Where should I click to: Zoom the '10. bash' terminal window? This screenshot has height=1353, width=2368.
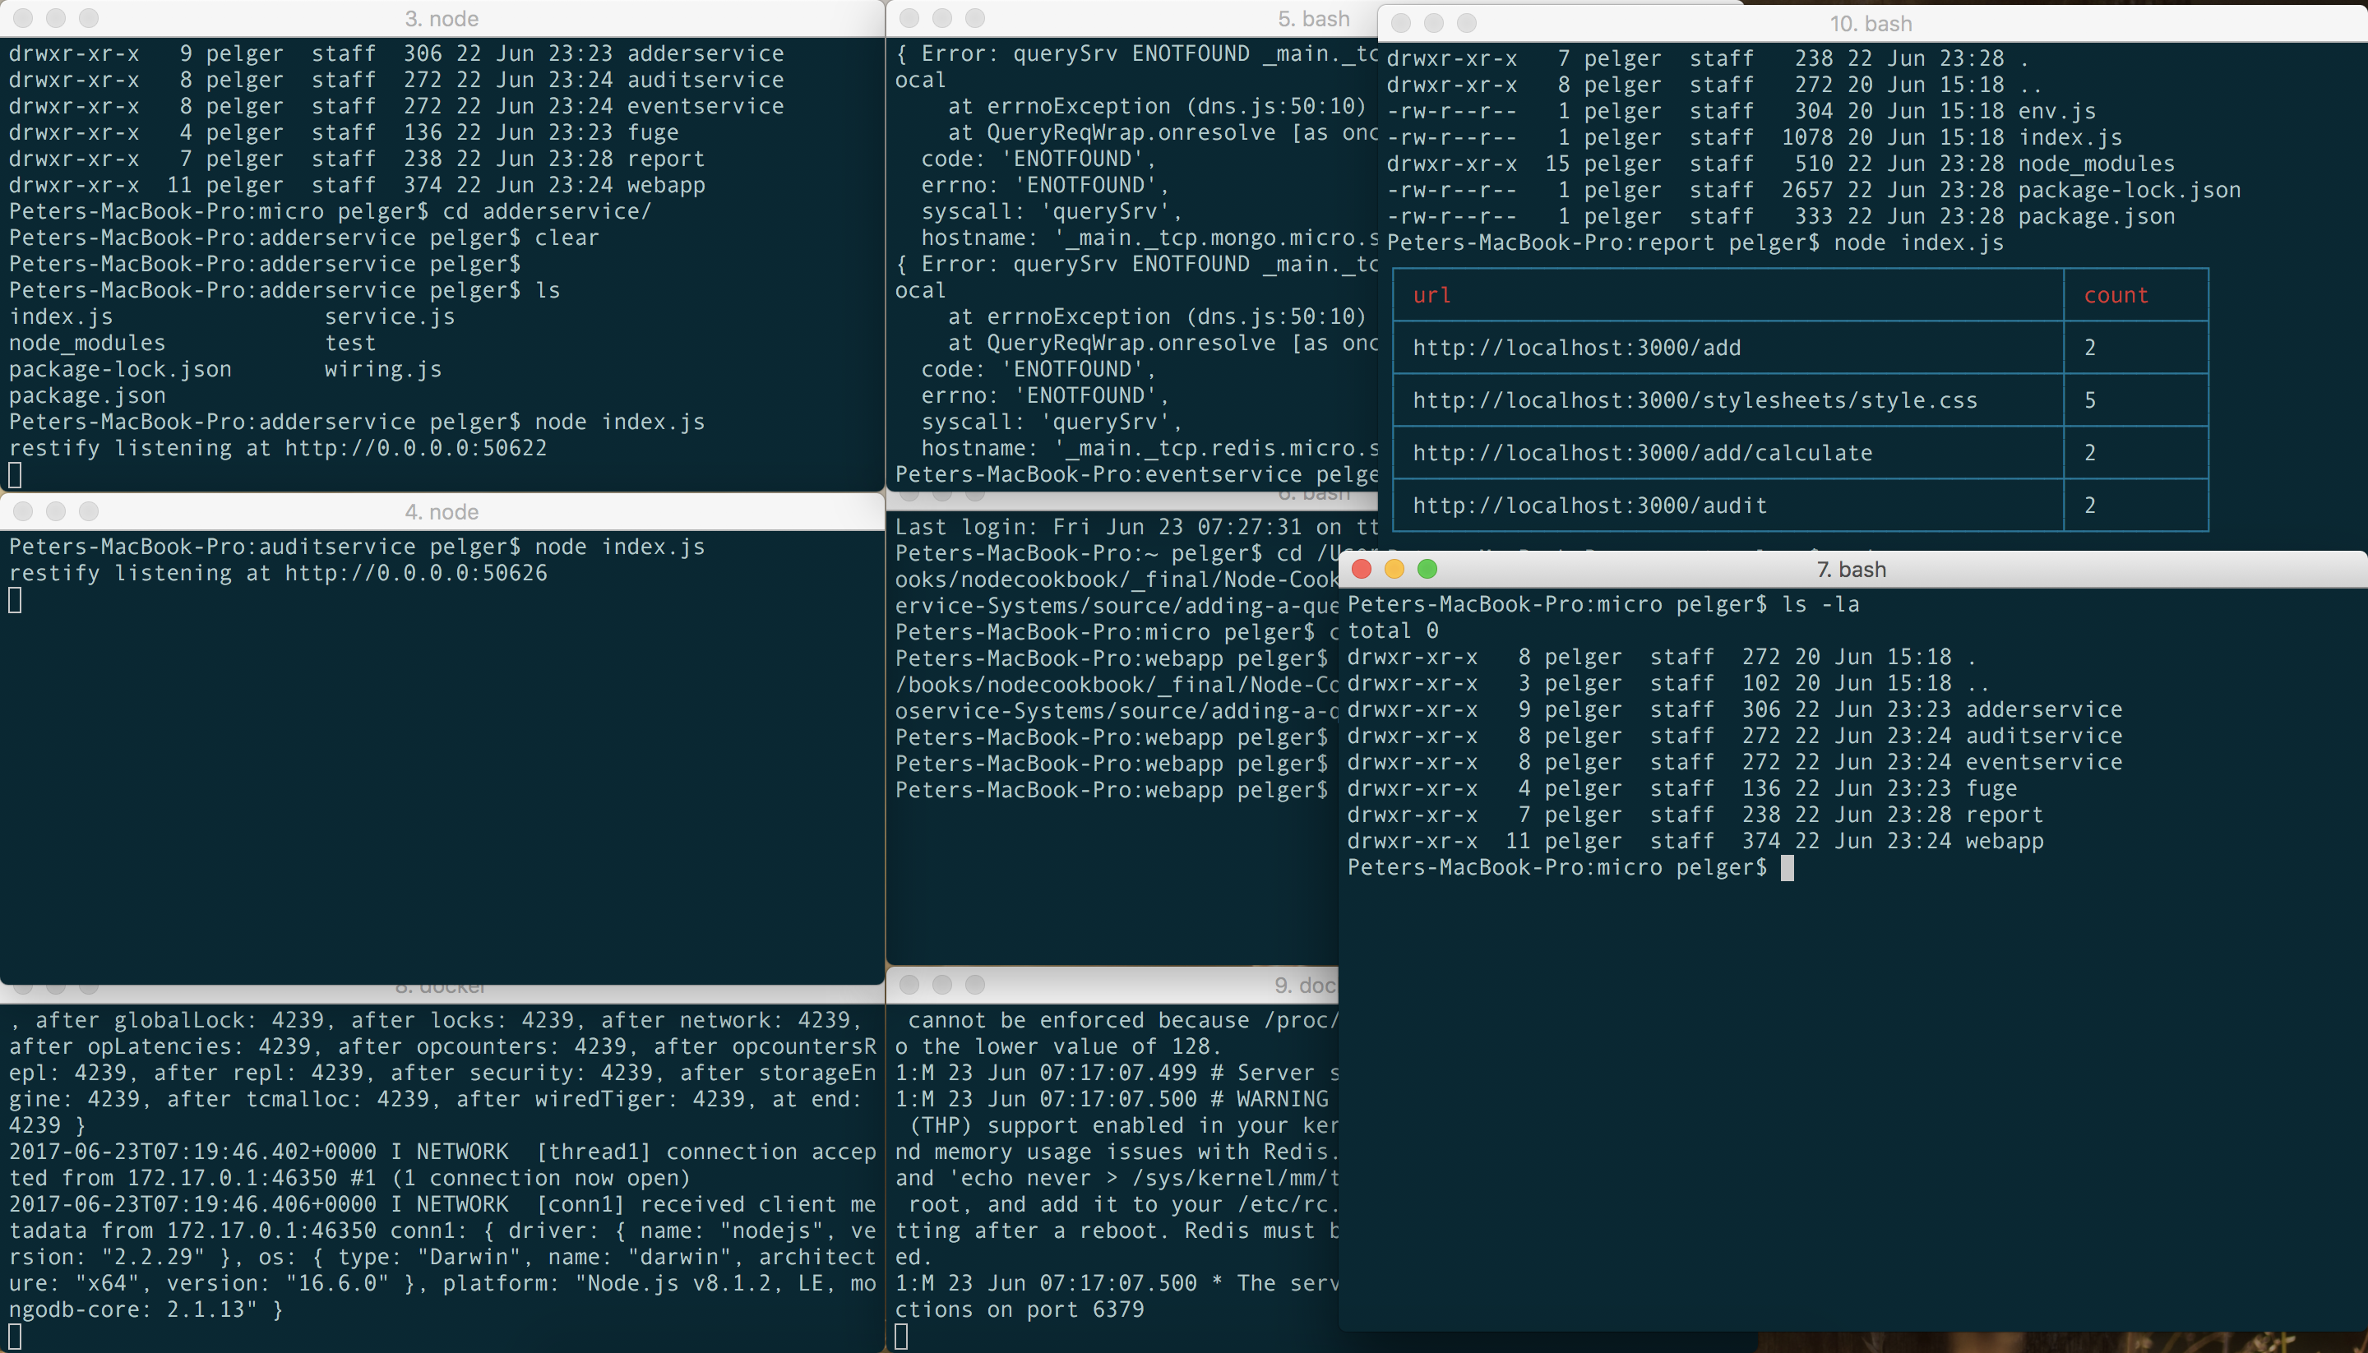coord(1467,23)
